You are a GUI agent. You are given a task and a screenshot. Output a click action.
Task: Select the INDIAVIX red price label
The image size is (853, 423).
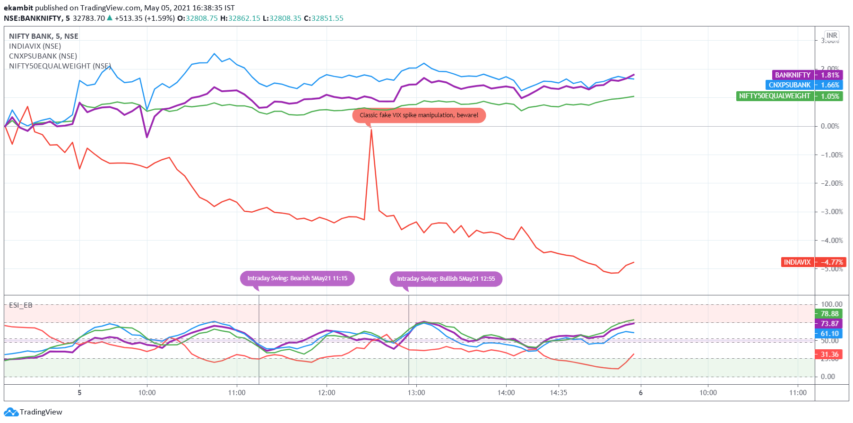tap(798, 262)
